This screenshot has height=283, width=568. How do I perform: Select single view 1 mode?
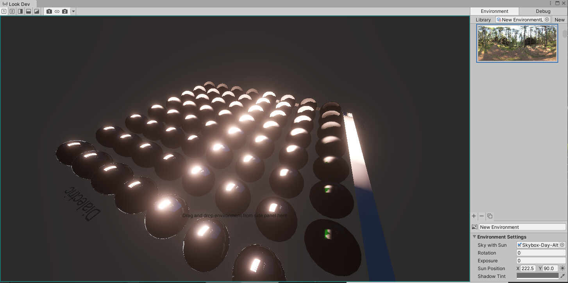click(4, 11)
